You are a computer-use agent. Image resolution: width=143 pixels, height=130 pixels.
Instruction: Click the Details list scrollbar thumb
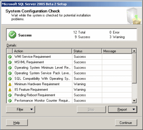[x=134, y=68]
